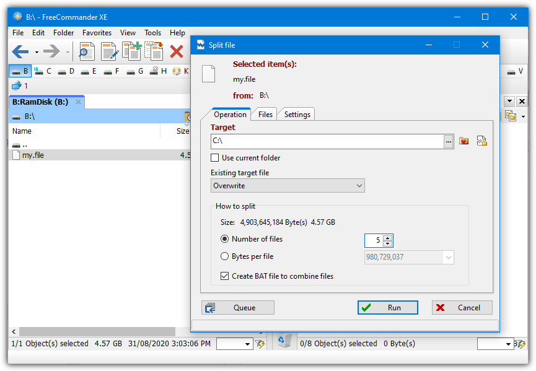The image size is (536, 371).
Task: Select drive G in the drive bar
Action: 134,71
